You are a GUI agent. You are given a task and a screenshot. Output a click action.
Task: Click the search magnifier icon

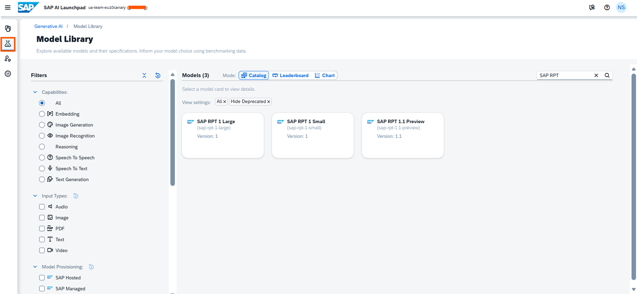(607, 75)
